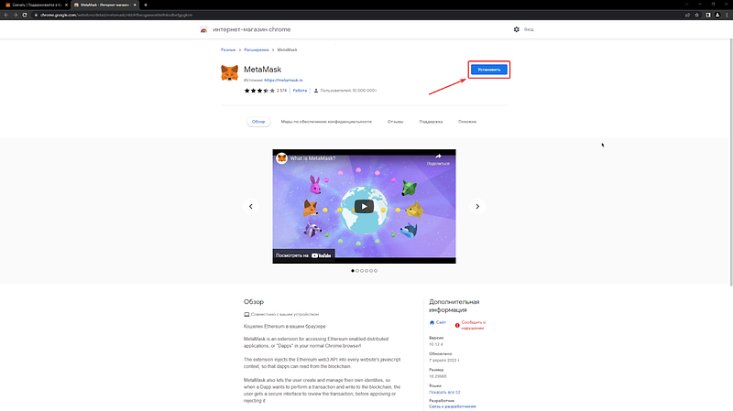
Task: Open the metamask.io source link
Action: coord(283,81)
